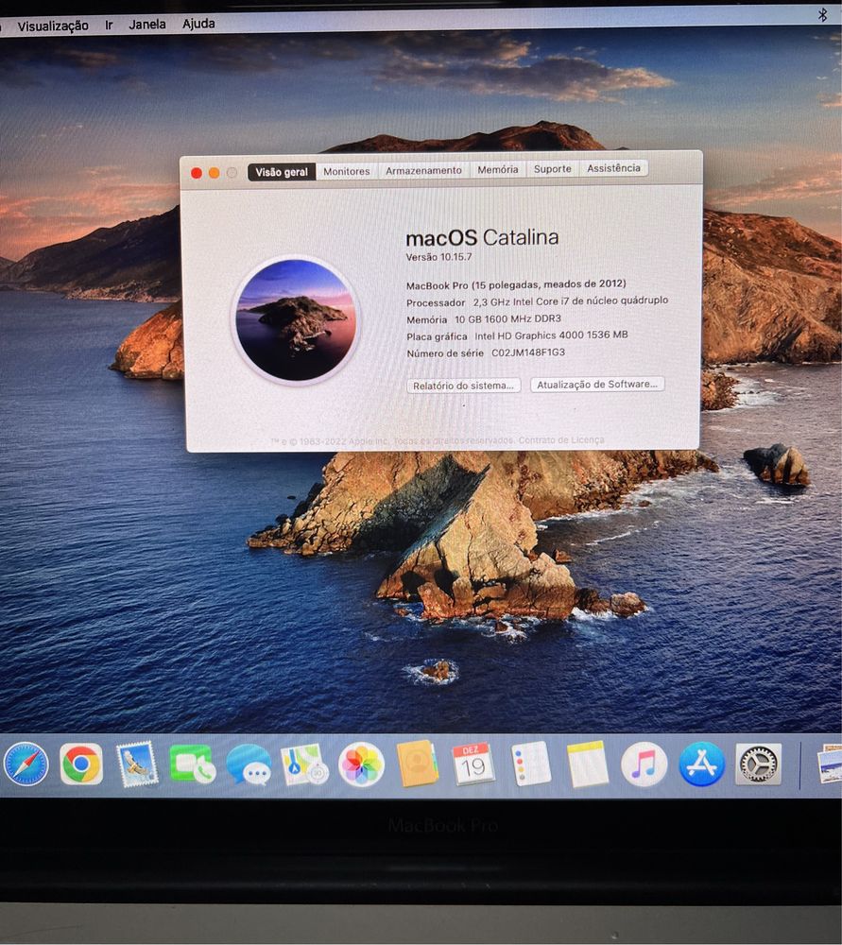Viewport: 842px width, 945px height.
Task: Open Calendar showing DEZ 19
Action: pos(473,764)
